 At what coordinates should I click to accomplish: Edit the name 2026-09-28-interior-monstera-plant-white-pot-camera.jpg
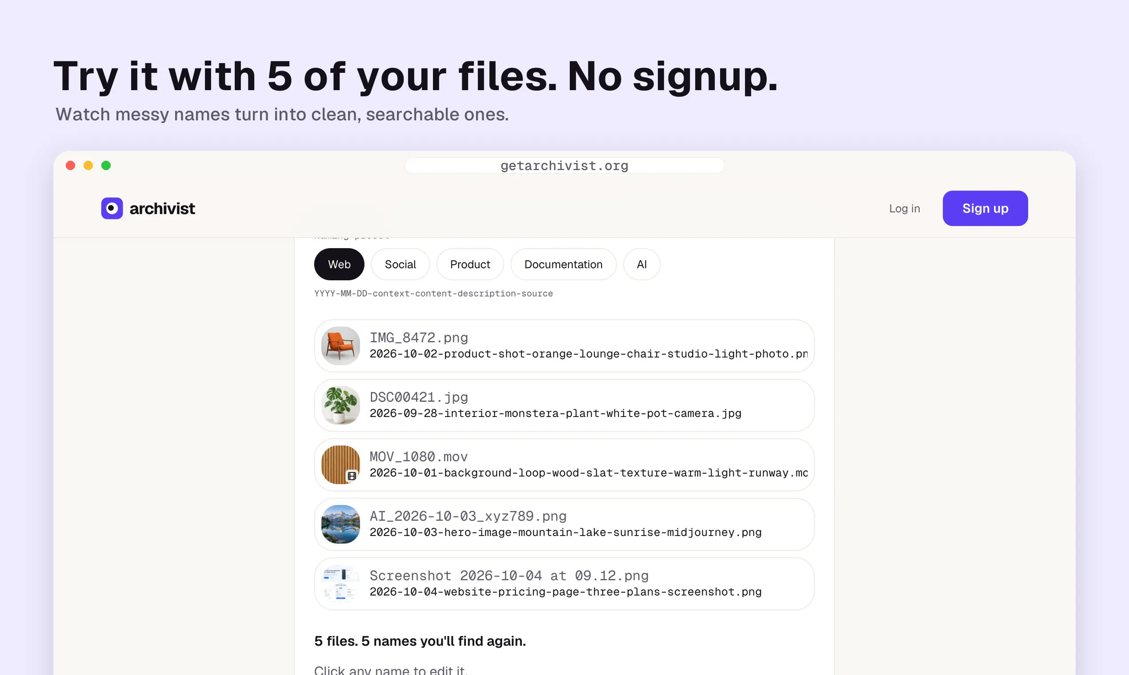pos(556,413)
